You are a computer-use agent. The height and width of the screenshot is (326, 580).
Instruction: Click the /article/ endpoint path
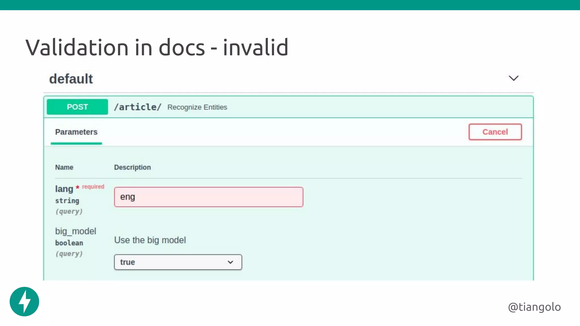click(138, 107)
